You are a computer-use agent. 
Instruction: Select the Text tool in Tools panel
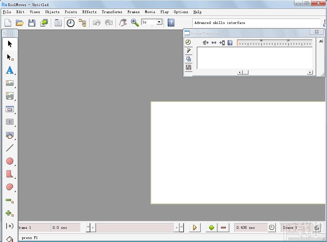10,70
